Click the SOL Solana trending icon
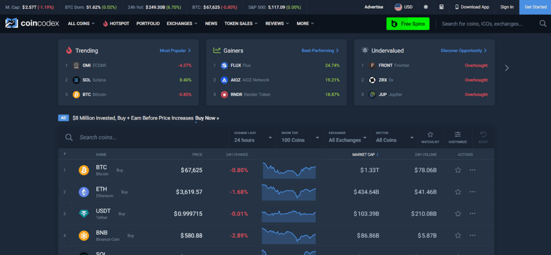 tap(76, 80)
